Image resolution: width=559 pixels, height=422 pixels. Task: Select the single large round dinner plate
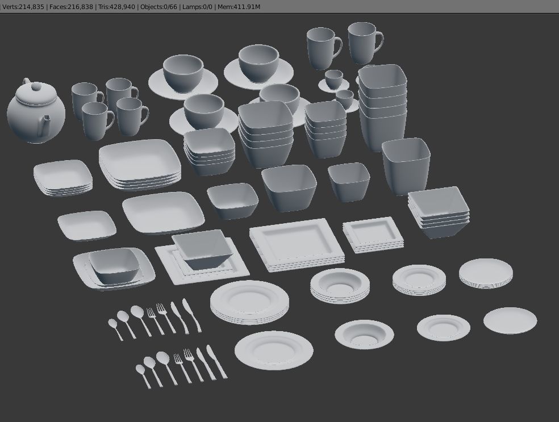[274, 350]
